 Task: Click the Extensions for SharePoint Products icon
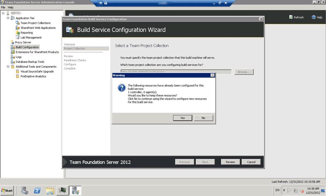point(13,52)
